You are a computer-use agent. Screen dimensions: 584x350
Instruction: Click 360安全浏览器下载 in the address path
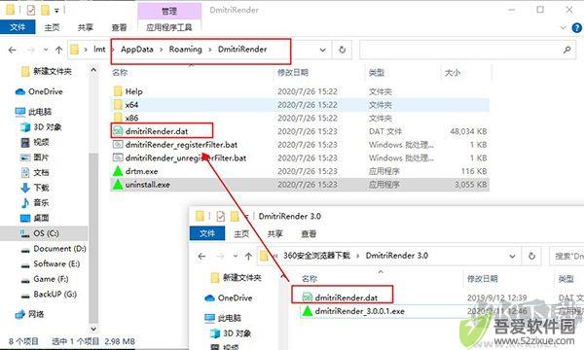pyautogui.click(x=316, y=256)
